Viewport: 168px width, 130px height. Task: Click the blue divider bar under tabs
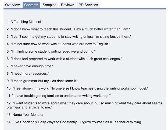pyautogui.click(x=85, y=9)
